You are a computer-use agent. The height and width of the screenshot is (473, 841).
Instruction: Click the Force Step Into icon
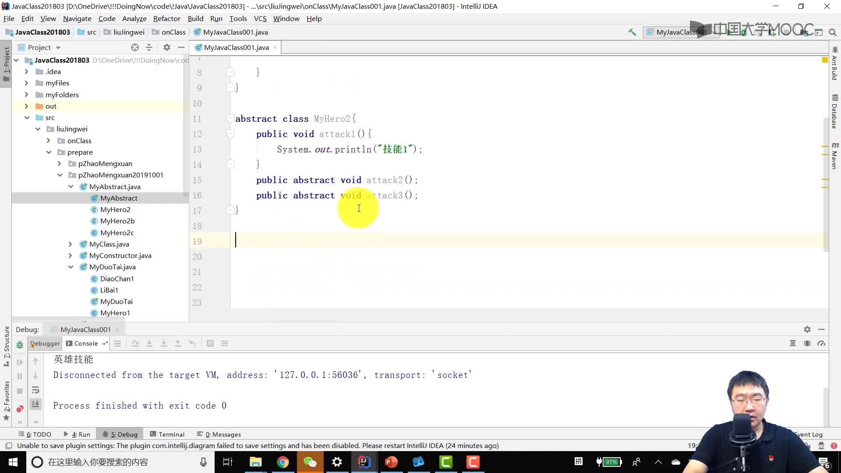click(164, 344)
